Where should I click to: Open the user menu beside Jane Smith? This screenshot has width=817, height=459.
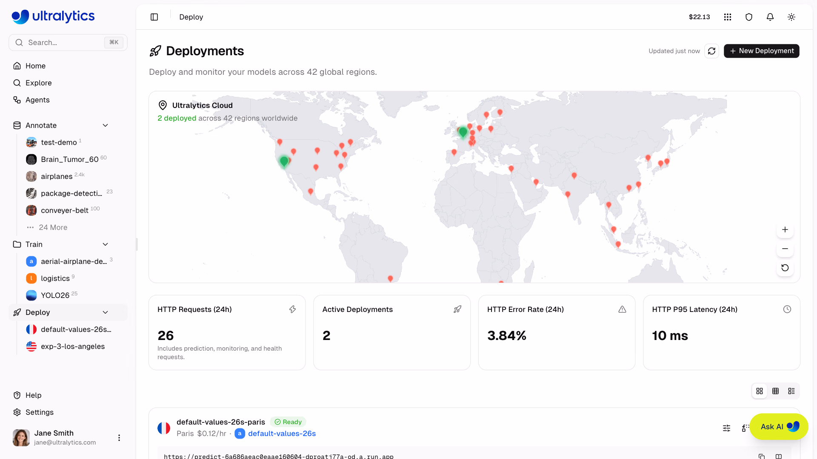coord(119,438)
